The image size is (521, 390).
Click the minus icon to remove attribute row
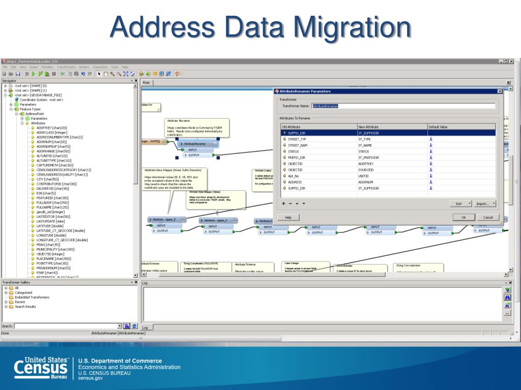click(290, 204)
